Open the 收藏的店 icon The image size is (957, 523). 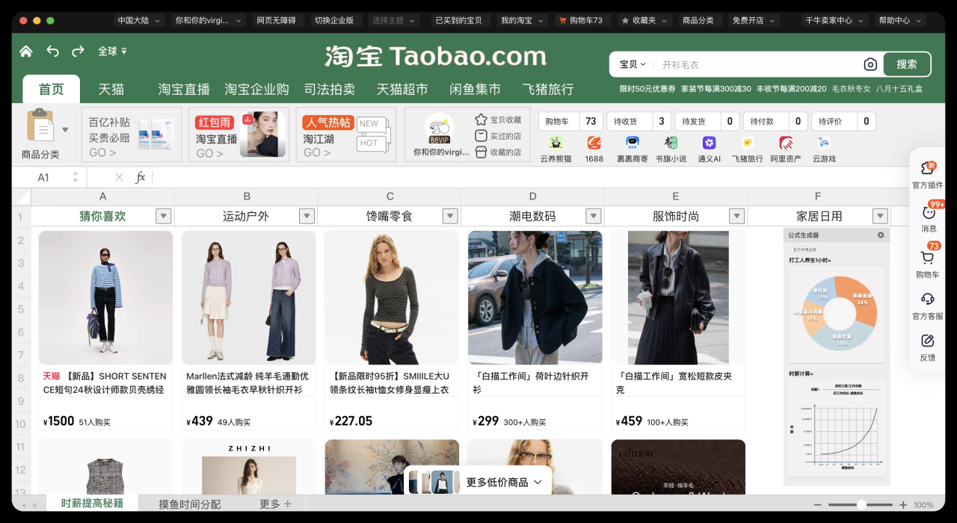tap(481, 152)
